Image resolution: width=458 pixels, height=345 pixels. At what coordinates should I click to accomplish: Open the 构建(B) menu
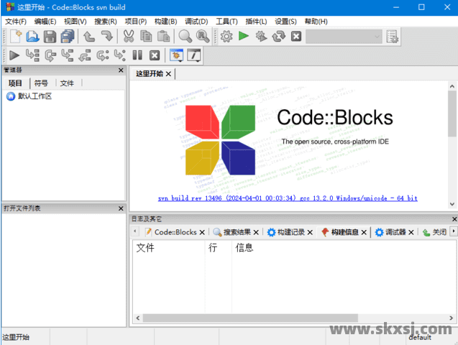tap(167, 22)
